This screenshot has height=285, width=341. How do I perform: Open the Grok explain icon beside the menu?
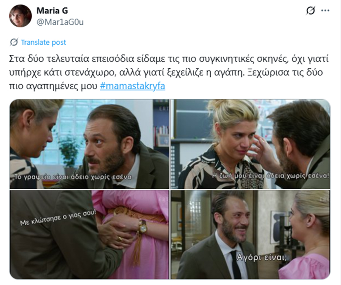tap(310, 10)
